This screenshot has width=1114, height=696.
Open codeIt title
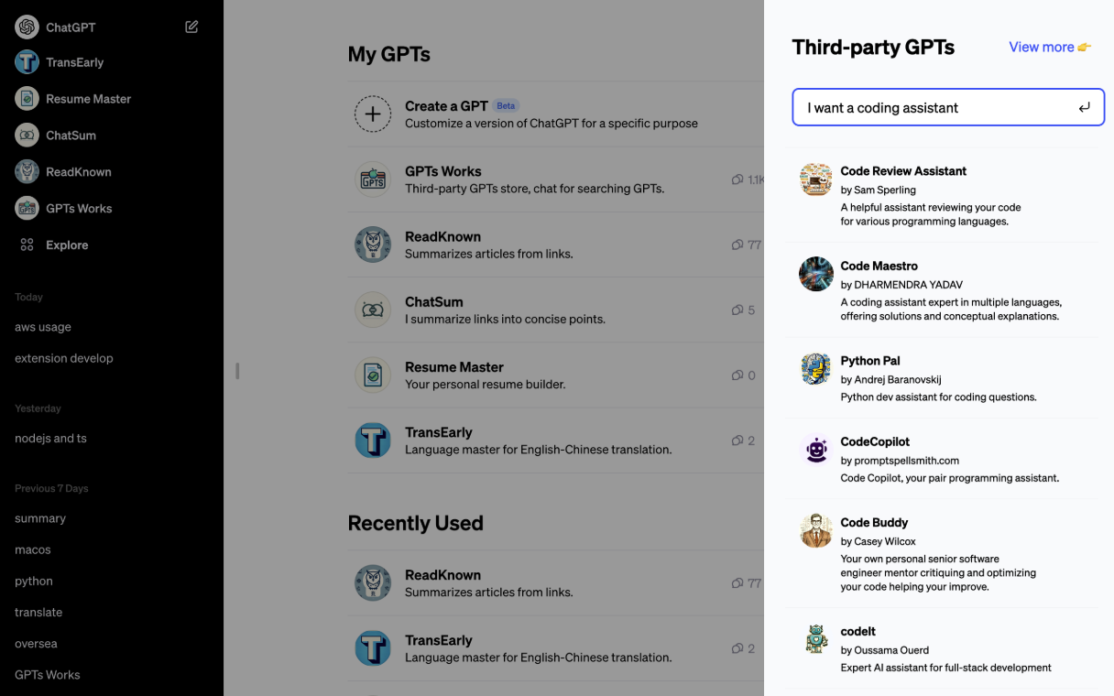click(x=858, y=632)
